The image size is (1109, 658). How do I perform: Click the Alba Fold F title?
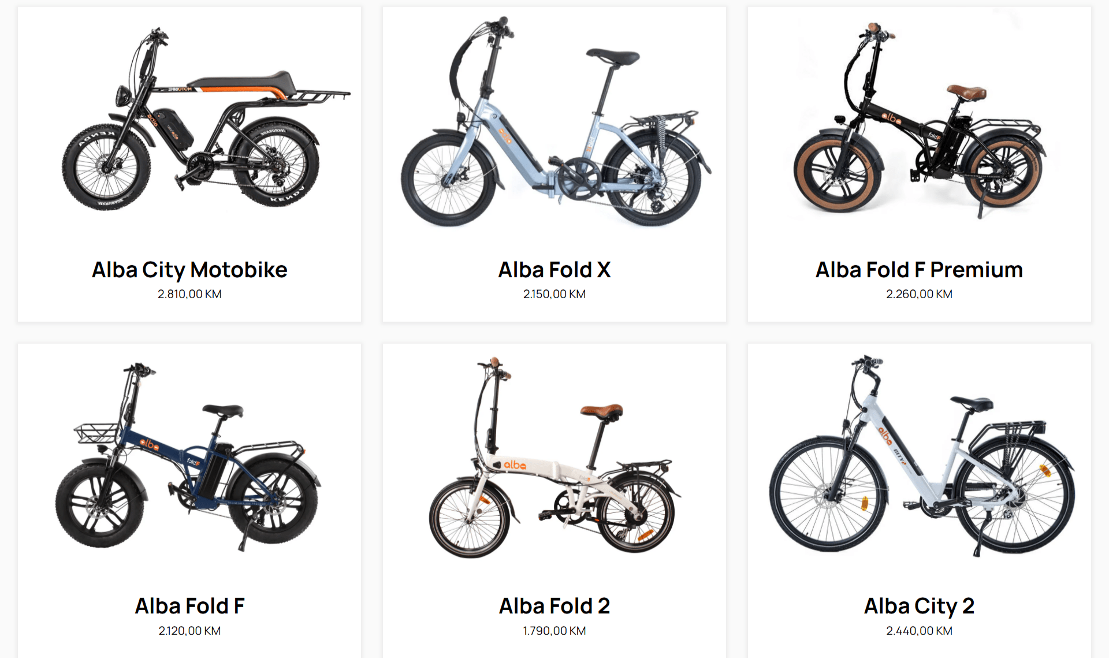tap(189, 606)
